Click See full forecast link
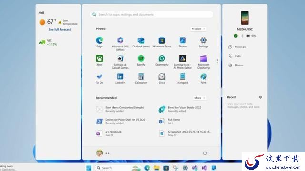This screenshot has height=171, width=305. [60, 29]
